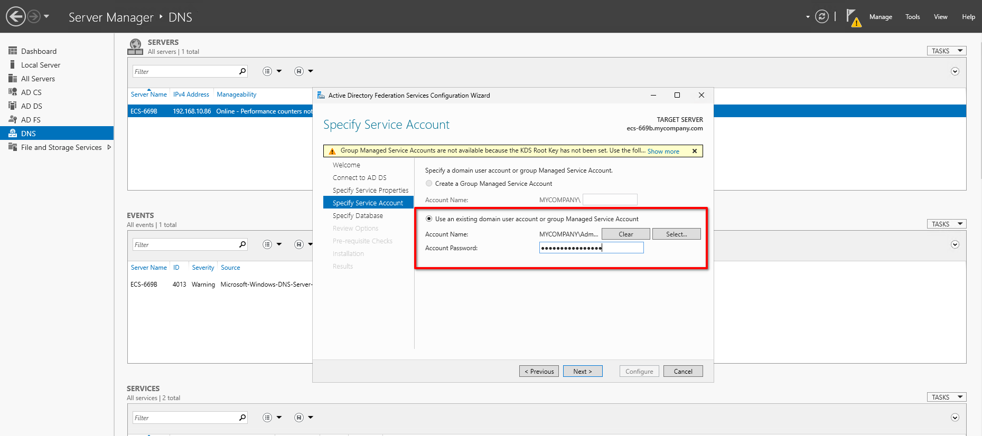
Task: Open the Tools menu
Action: pyautogui.click(x=912, y=17)
